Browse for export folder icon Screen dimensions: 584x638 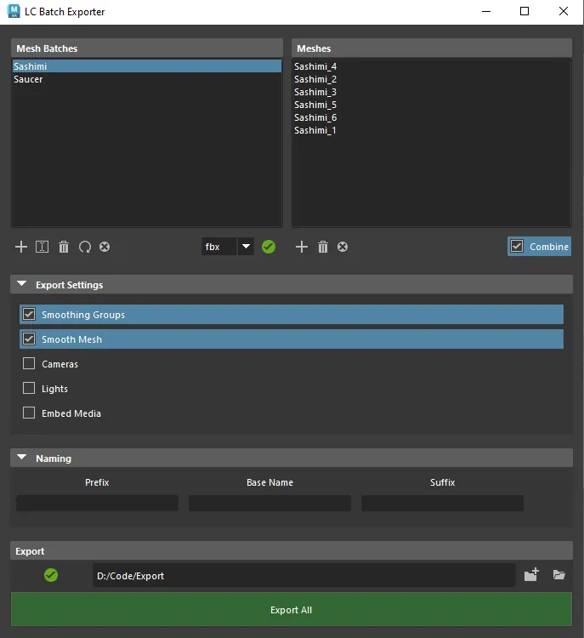click(559, 574)
